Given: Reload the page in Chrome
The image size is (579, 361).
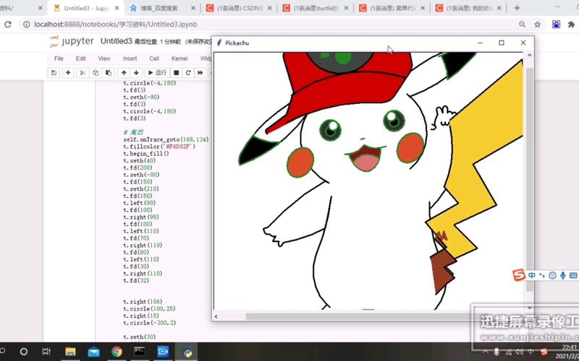Looking at the screenshot, I should click(x=8, y=25).
